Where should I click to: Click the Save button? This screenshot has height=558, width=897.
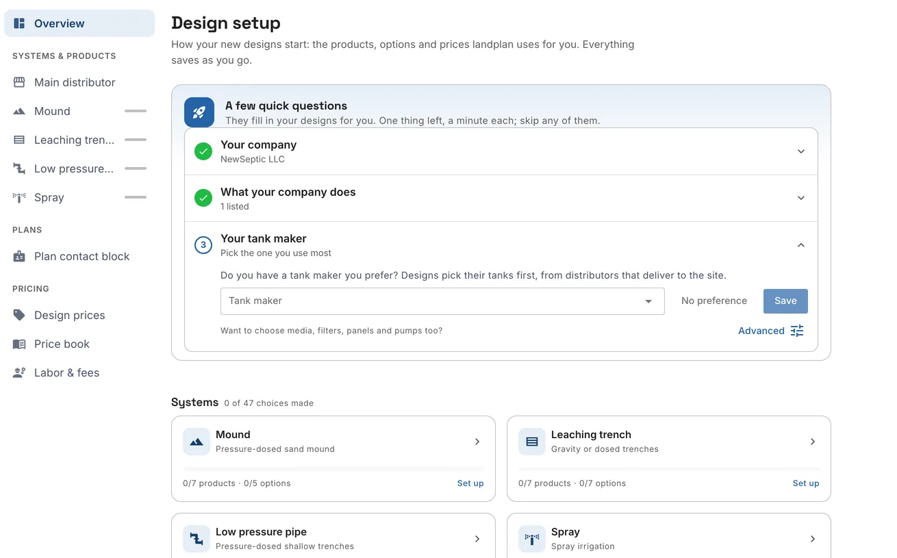[x=785, y=301]
